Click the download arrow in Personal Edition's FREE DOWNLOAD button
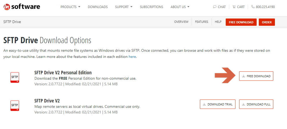 [x=243, y=76]
